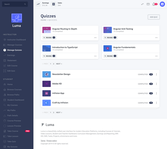Go to Next page under quiz list
The width and height of the screenshot is (167, 149).
(59, 112)
